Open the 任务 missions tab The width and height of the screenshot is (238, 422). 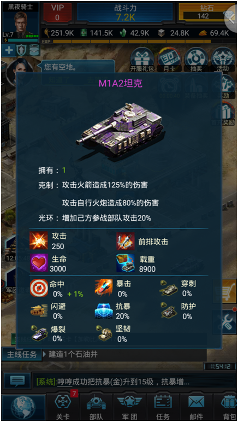pyautogui.click(x=163, y=407)
